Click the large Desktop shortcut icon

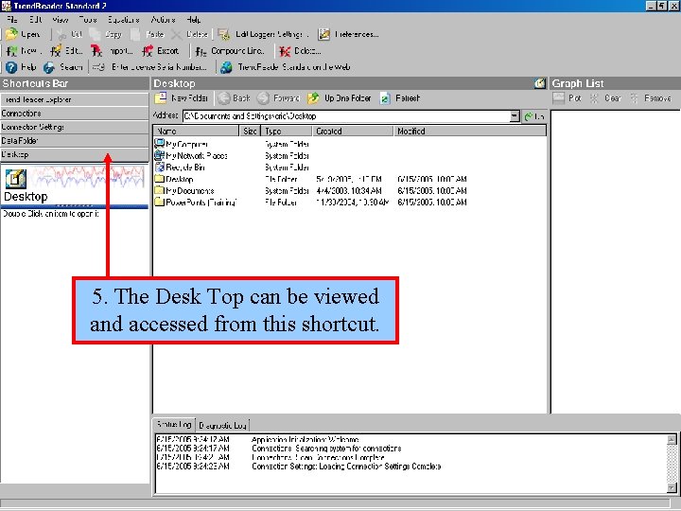[16, 179]
